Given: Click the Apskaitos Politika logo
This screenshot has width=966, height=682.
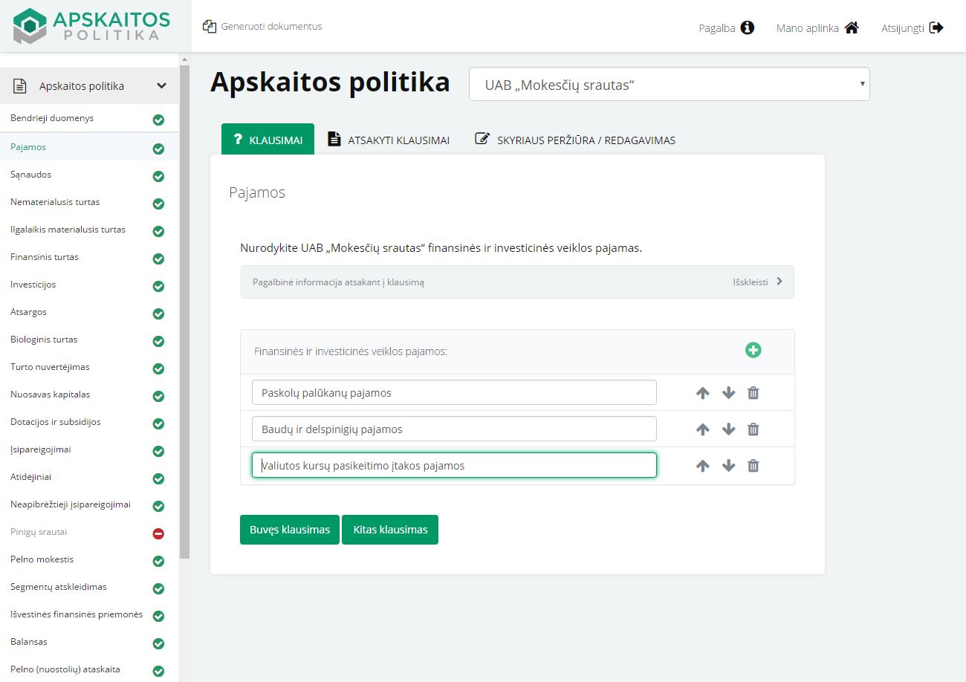Looking at the screenshot, I should pos(91,26).
